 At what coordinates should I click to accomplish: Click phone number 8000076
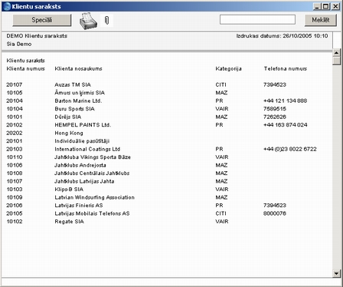[x=275, y=213]
